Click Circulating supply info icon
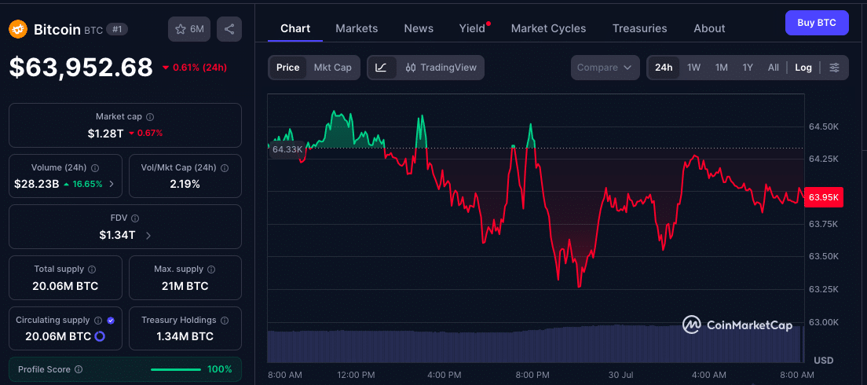Viewport: 867px width, 385px height. click(x=98, y=321)
